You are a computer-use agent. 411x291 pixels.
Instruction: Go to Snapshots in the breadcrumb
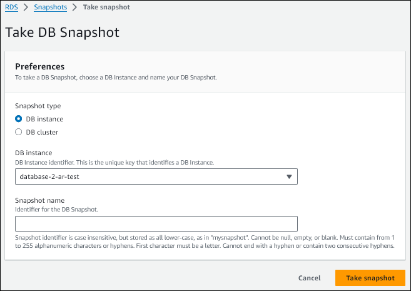point(50,6)
